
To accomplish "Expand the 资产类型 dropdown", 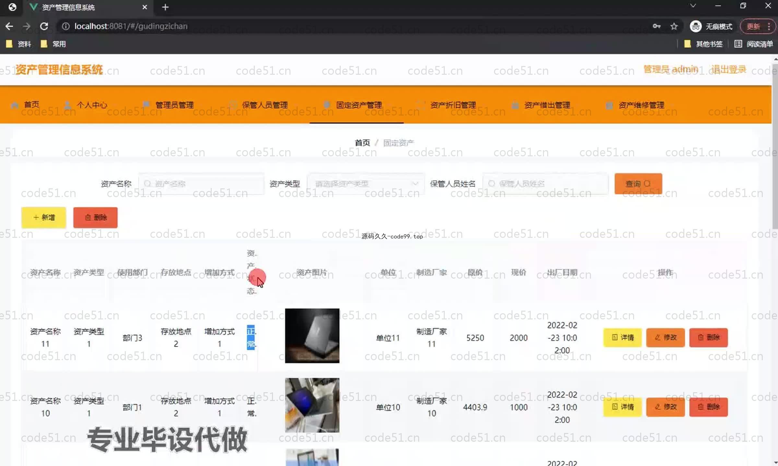I will point(366,184).
